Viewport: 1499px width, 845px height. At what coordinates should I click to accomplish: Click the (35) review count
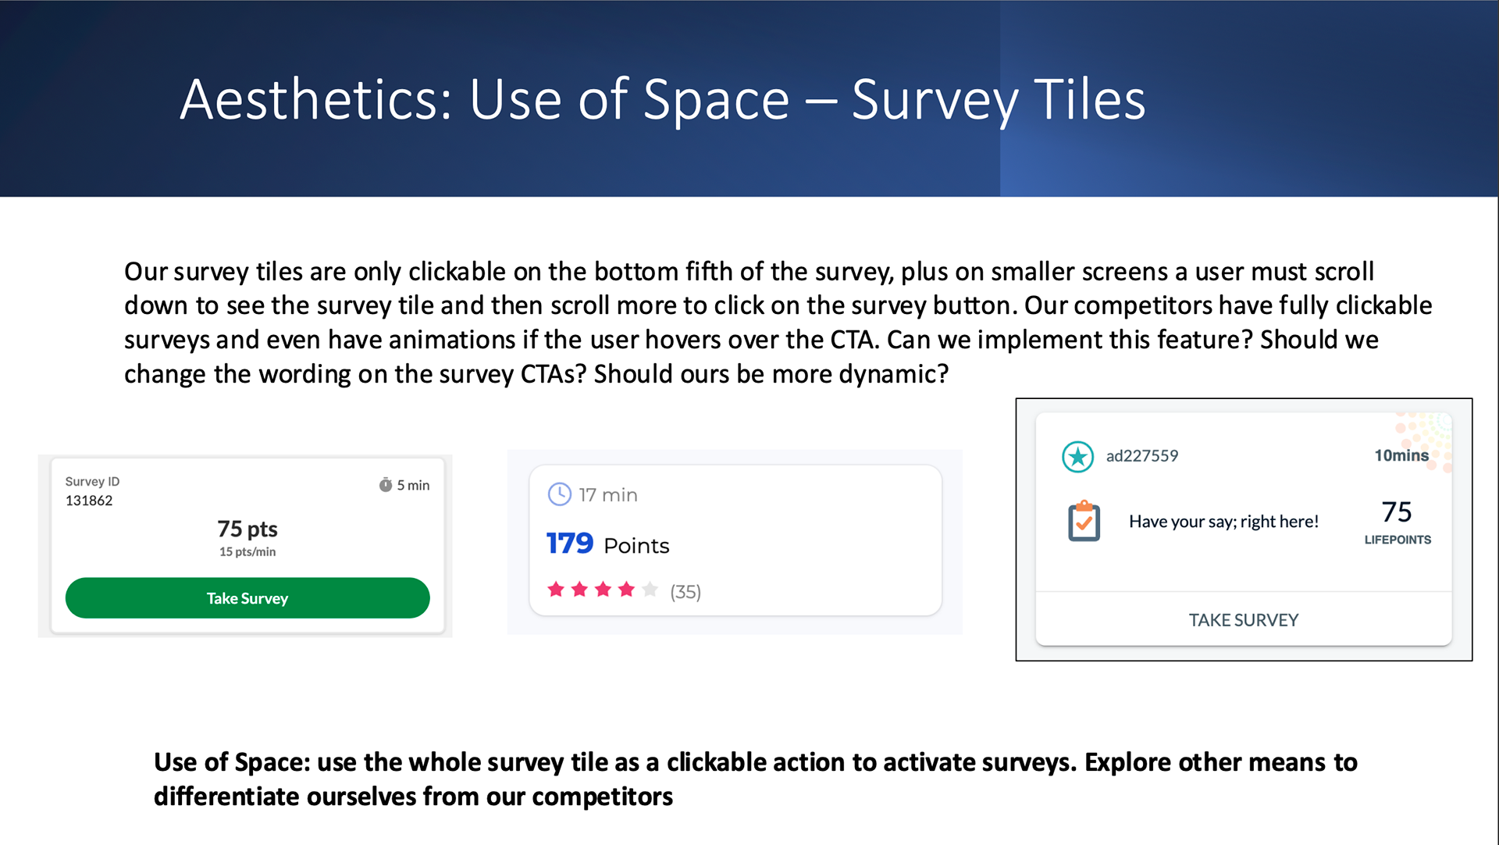click(685, 592)
